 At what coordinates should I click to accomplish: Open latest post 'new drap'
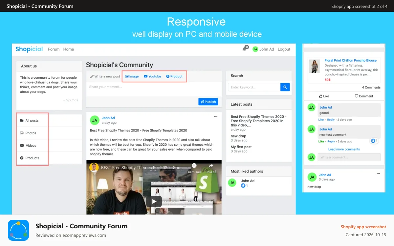point(238,136)
